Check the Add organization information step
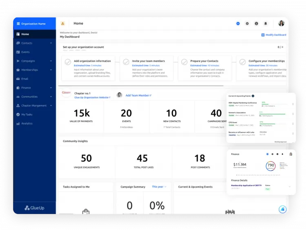306x230 pixels. click(x=68, y=63)
